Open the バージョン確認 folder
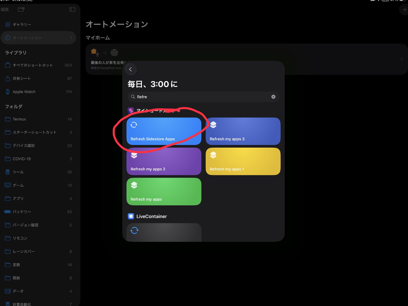The image size is (408, 306). (38, 225)
